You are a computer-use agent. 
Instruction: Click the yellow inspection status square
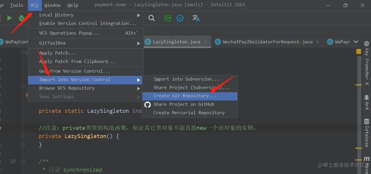[359, 51]
